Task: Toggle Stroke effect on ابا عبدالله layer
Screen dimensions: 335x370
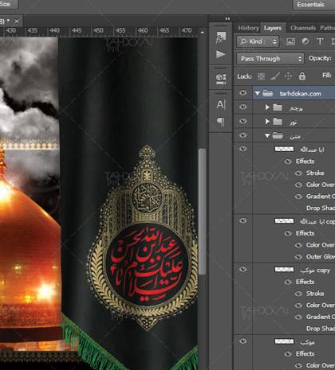Action: click(299, 173)
